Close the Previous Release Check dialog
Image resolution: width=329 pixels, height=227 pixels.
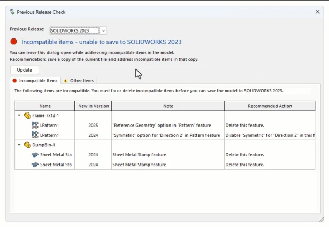coord(317,12)
